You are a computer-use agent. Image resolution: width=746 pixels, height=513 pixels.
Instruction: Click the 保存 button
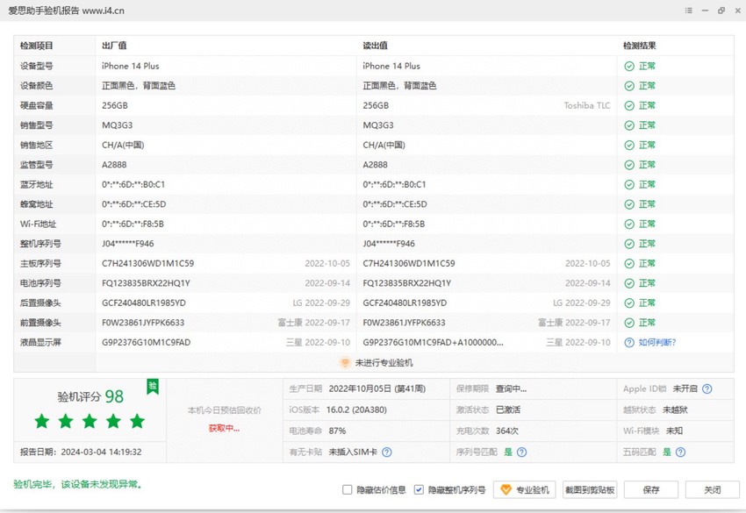pos(651,489)
